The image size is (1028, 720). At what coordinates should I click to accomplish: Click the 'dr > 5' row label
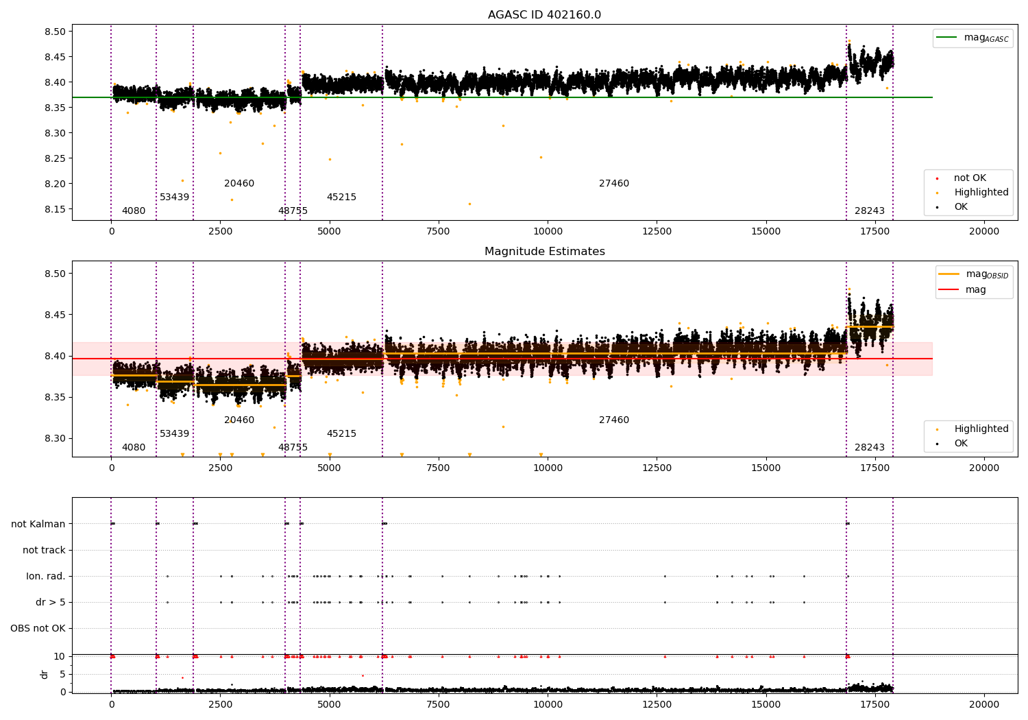(51, 602)
